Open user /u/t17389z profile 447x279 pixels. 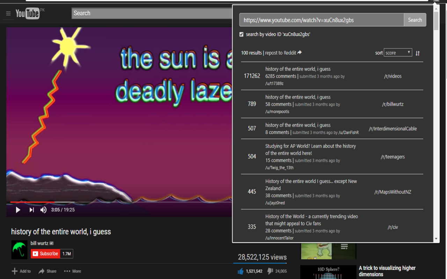[274, 84]
